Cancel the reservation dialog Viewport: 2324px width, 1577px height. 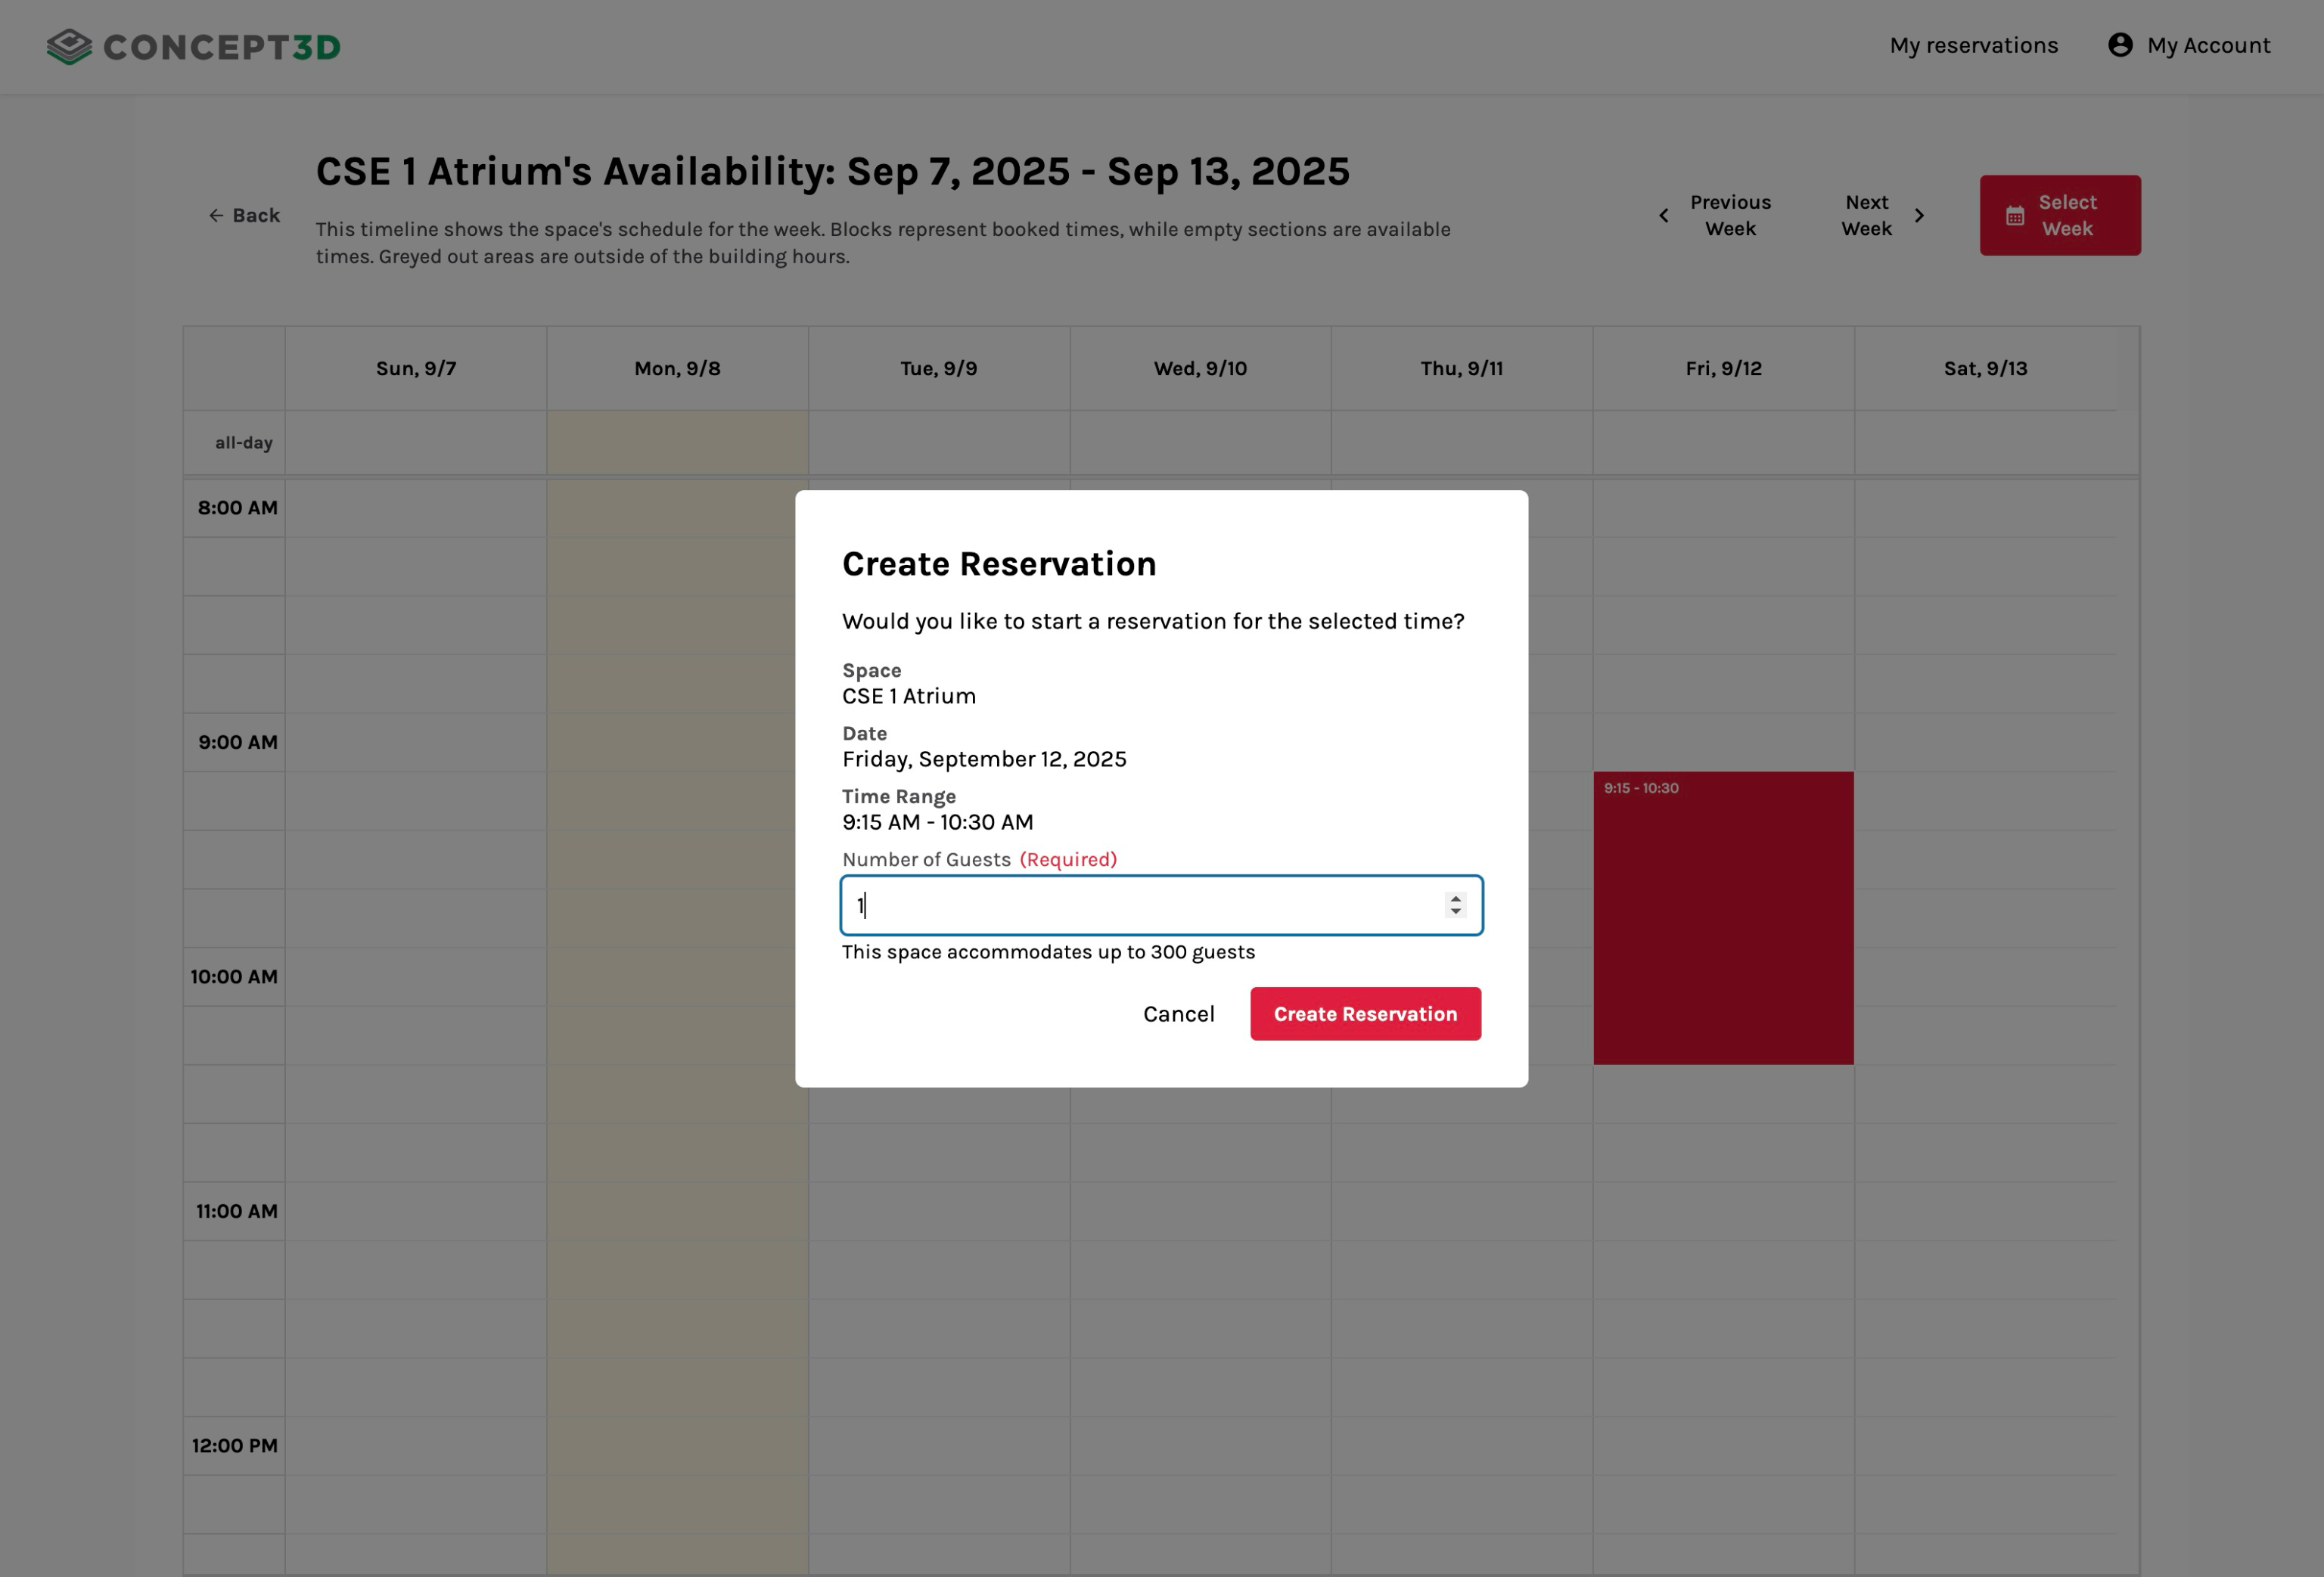pos(1178,1014)
